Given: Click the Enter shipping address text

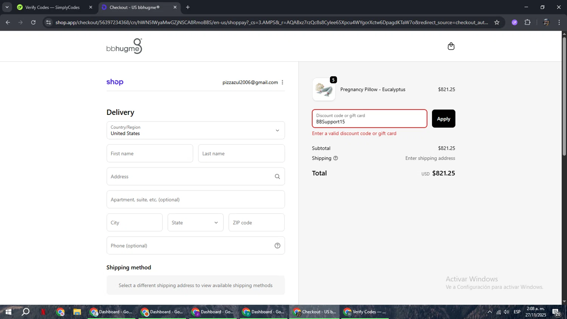Looking at the screenshot, I should (430, 158).
